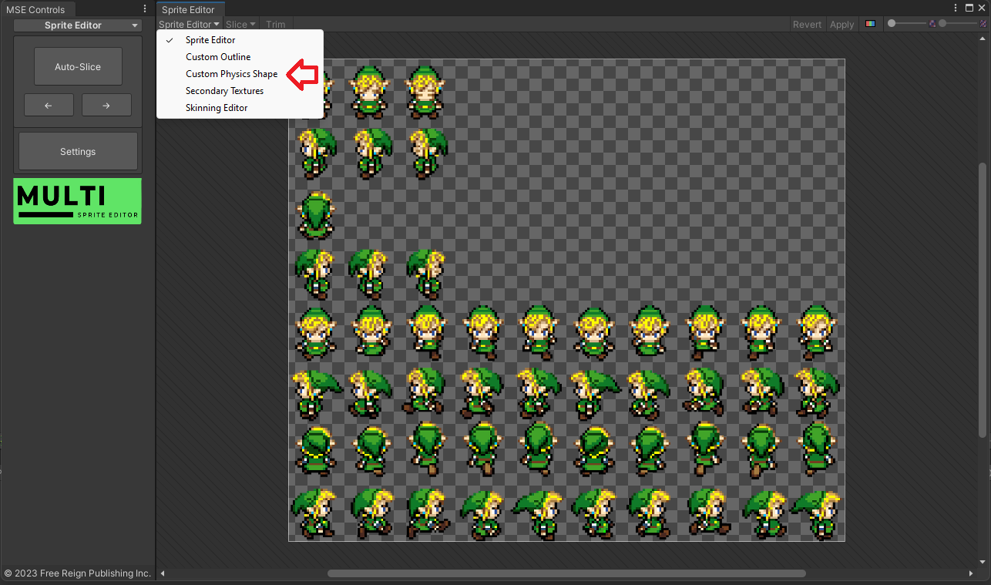Click the © 2023 Free Reign Publishing Inc. text
Image resolution: width=991 pixels, height=585 pixels.
click(78, 573)
